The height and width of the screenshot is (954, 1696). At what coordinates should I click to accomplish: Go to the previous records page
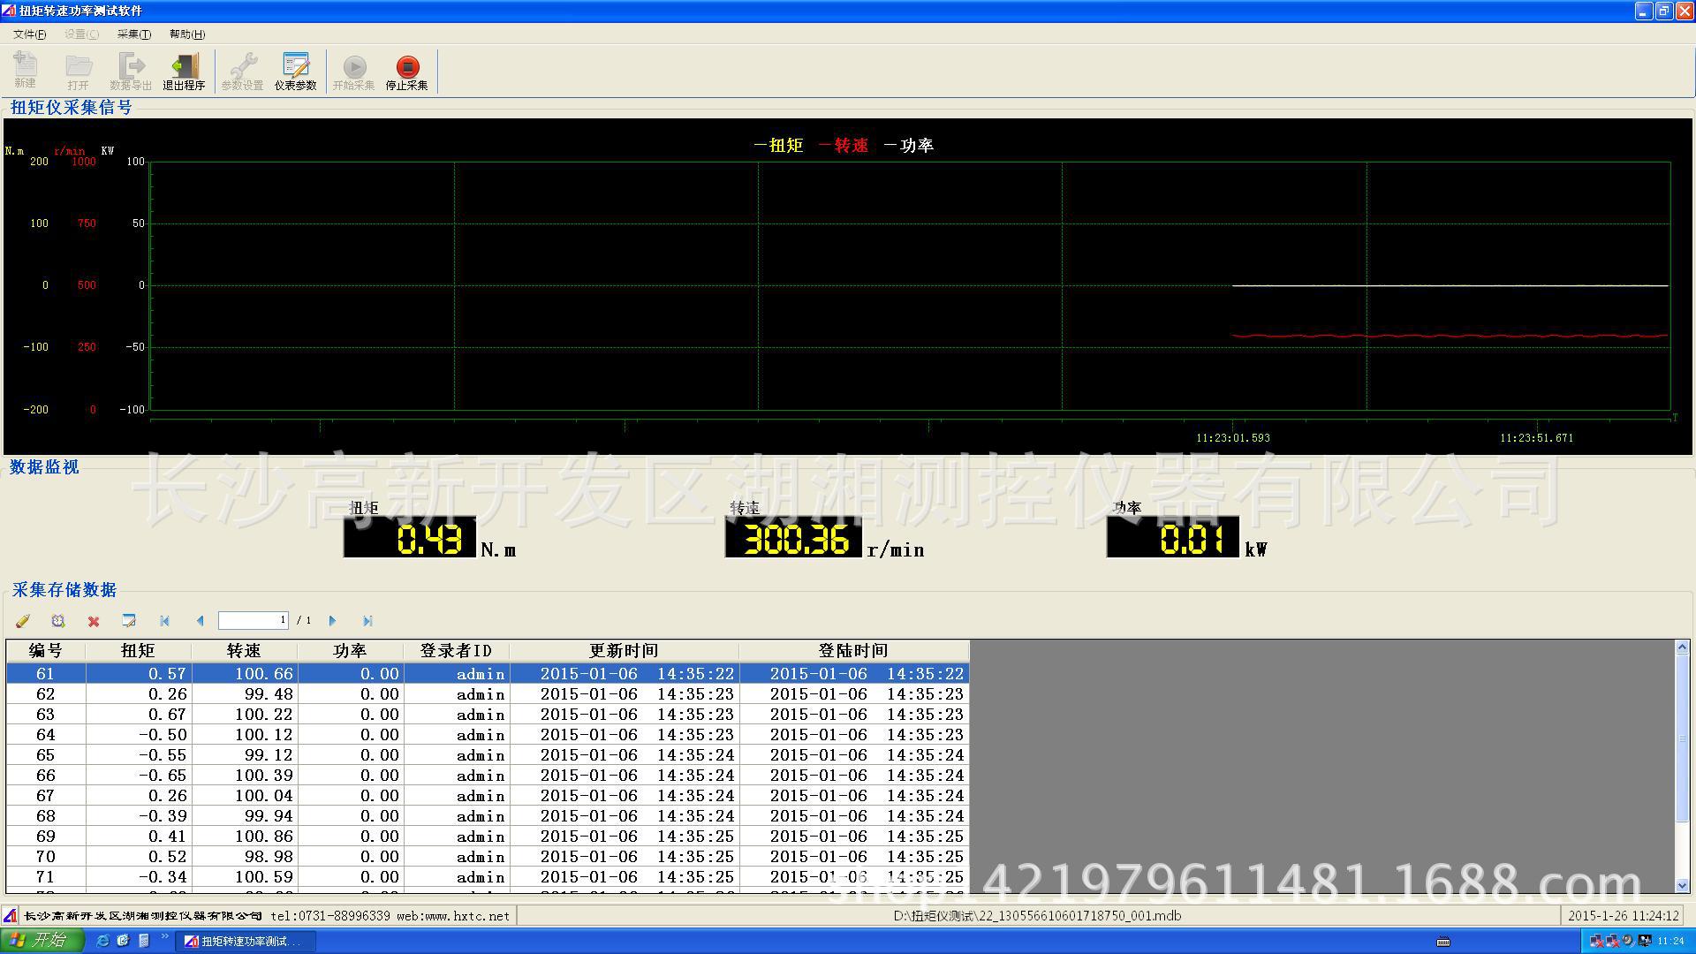(x=200, y=621)
